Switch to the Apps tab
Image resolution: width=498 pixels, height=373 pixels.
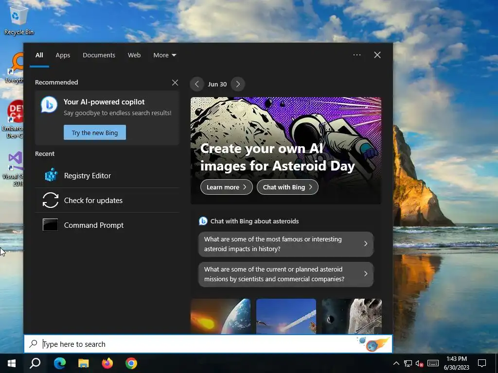click(63, 55)
